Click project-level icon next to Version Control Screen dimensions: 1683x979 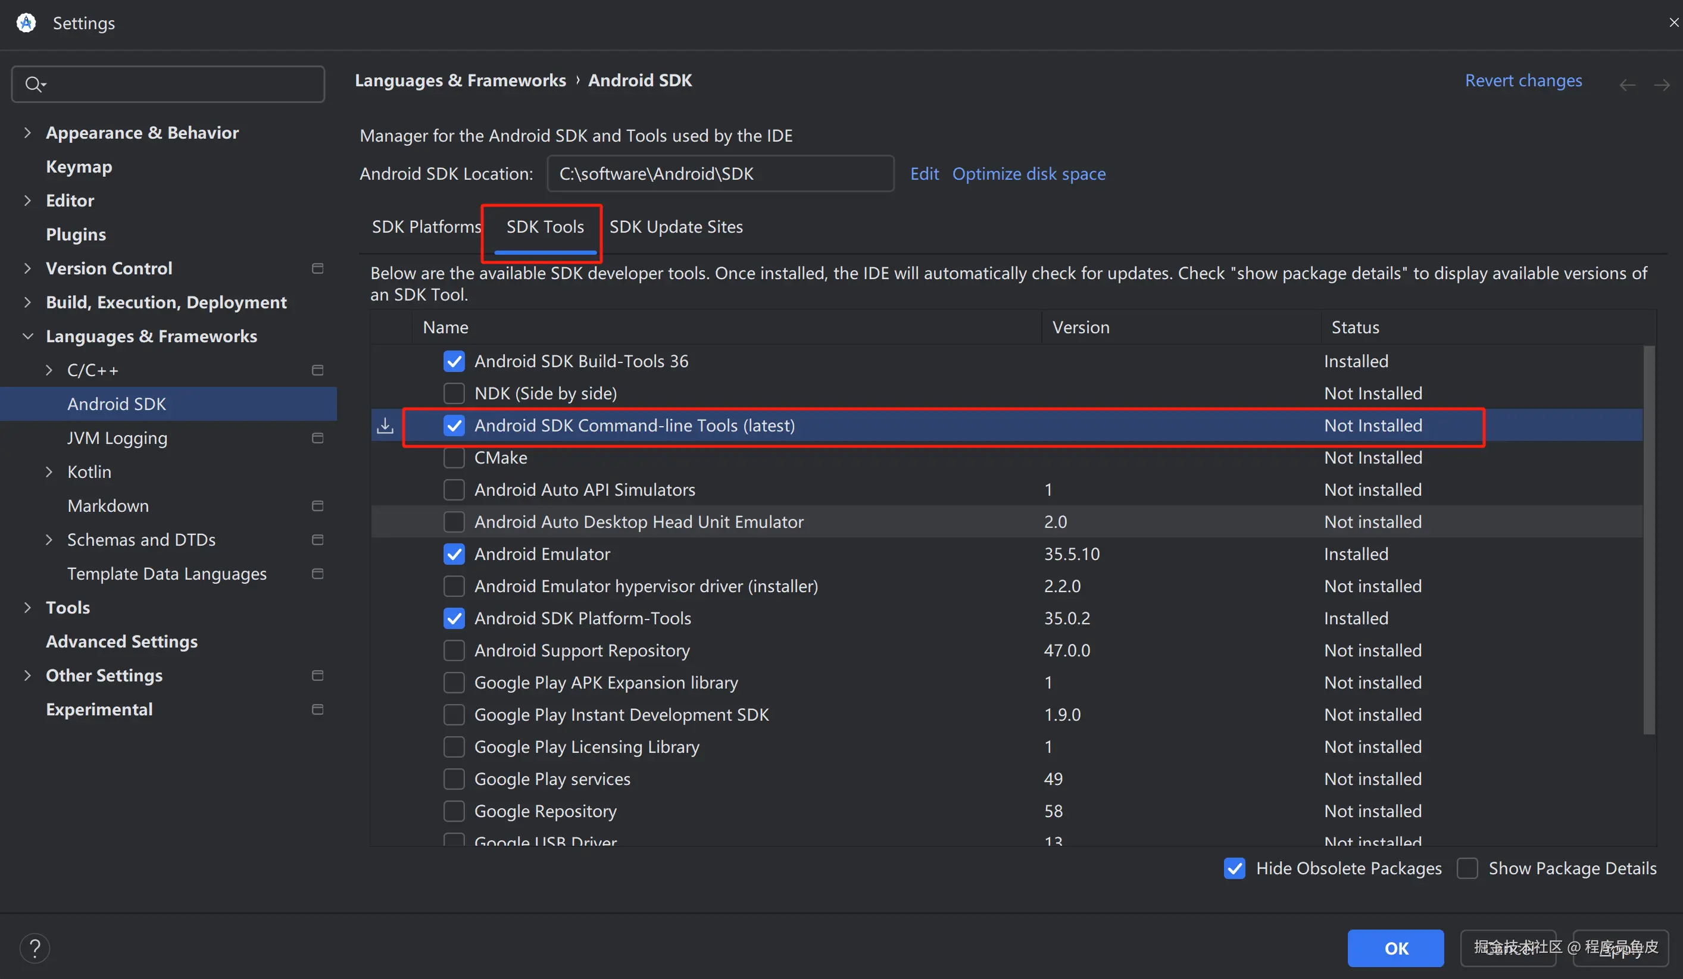pos(318,268)
